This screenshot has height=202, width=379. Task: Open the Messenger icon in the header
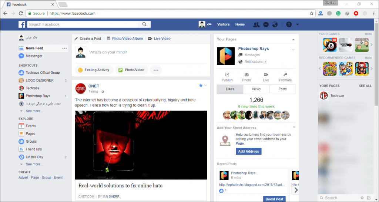click(x=266, y=24)
